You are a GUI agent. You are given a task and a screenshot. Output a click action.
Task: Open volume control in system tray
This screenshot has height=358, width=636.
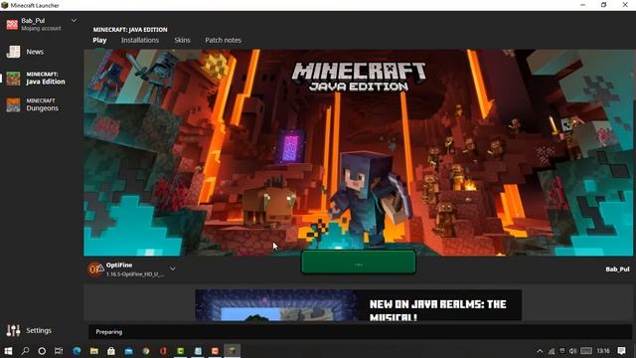coord(572,351)
